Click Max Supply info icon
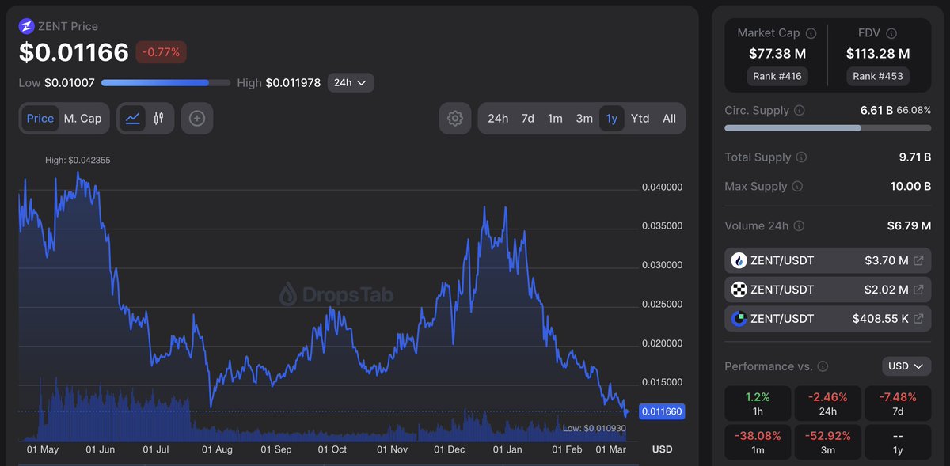 tap(797, 187)
